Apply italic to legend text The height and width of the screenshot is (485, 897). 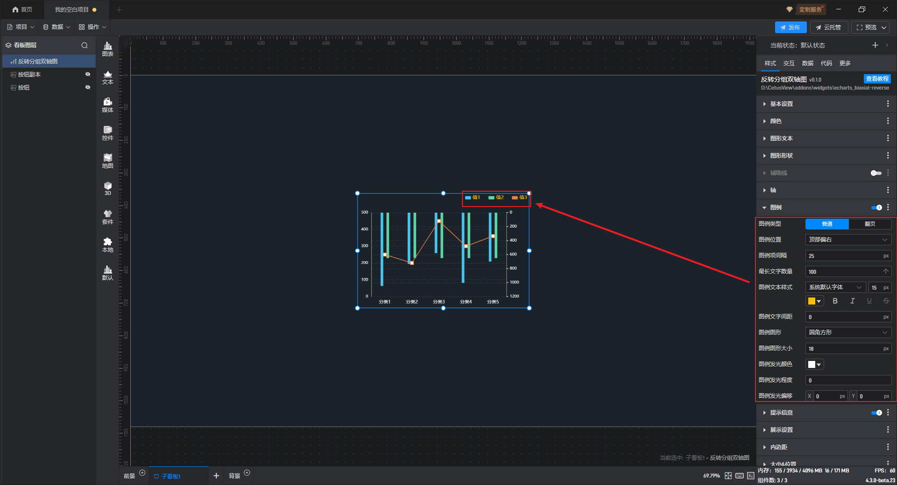pos(852,301)
